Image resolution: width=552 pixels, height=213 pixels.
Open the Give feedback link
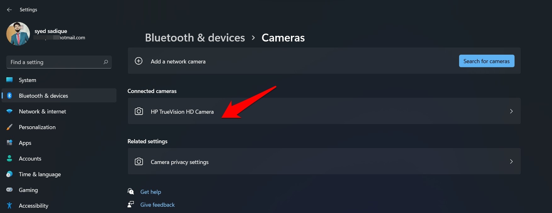[157, 205]
